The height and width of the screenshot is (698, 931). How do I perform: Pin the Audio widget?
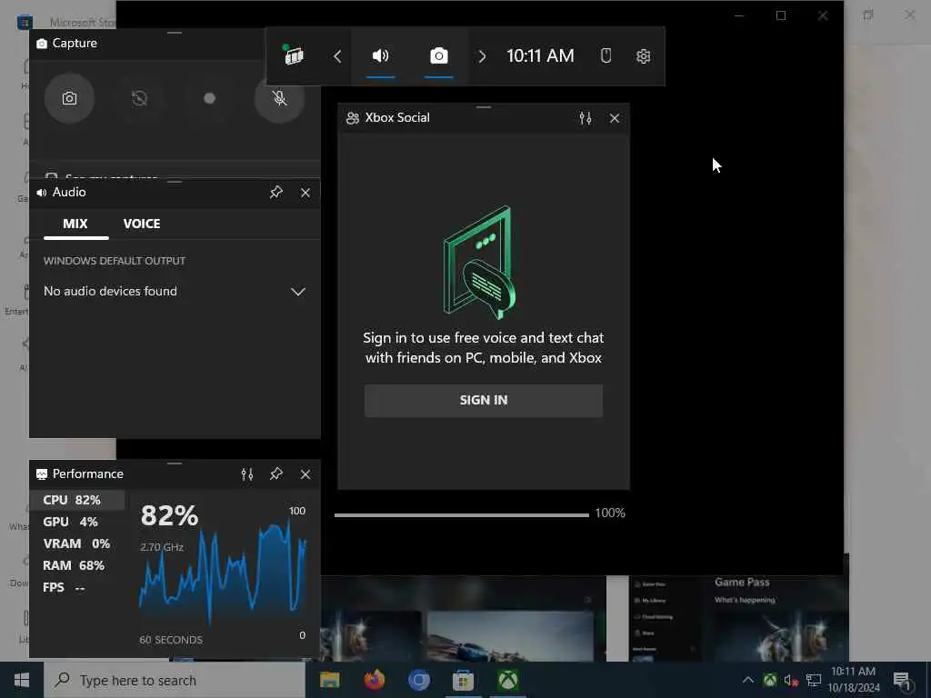point(276,193)
